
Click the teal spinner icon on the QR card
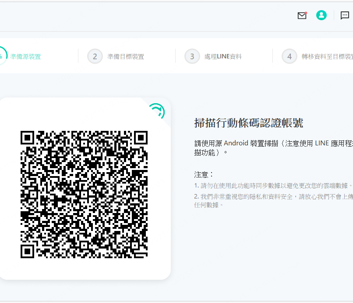point(156,111)
